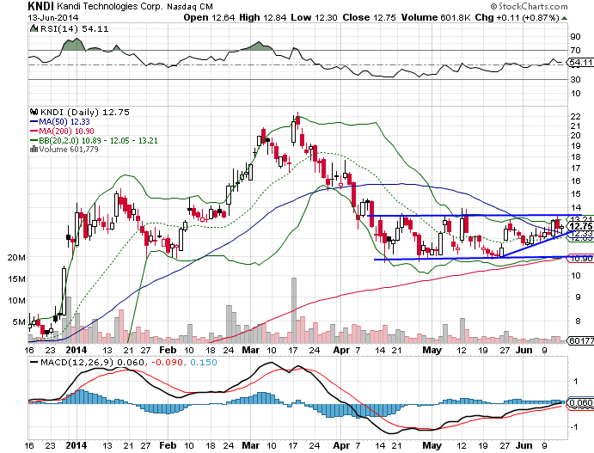Click the MACD signal value -0.090
594x453 pixels.
[168, 363]
